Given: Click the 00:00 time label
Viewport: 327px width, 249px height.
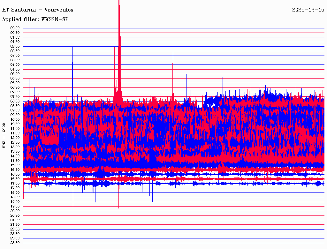Looking at the screenshot, I should click(x=15, y=28).
